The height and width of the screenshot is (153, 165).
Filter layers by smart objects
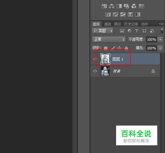coord(152,31)
